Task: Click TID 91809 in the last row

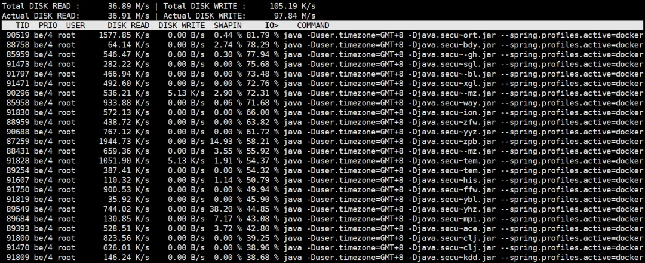Action: [x=18, y=258]
